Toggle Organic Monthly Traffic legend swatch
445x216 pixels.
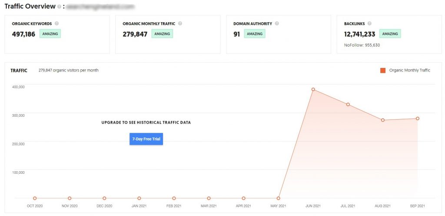(x=383, y=71)
